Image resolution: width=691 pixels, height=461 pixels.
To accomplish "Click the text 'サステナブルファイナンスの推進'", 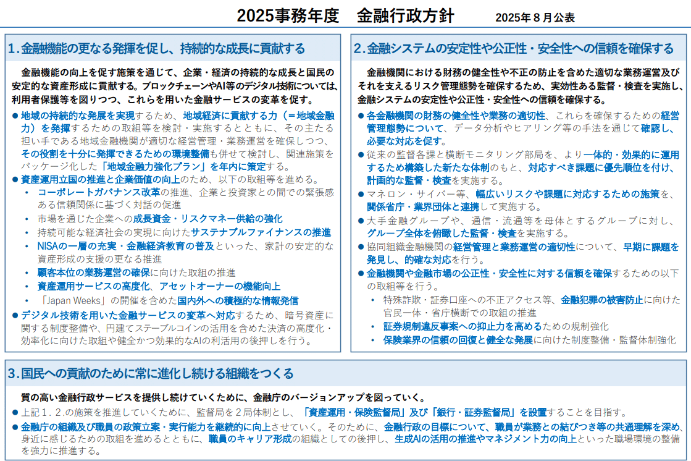I will click(x=261, y=232).
